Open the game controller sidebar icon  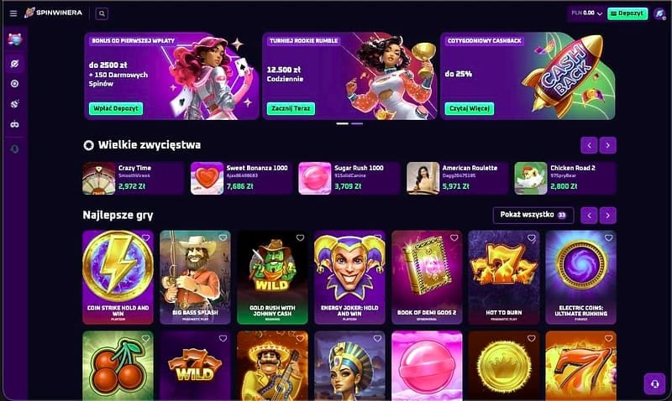point(14,124)
